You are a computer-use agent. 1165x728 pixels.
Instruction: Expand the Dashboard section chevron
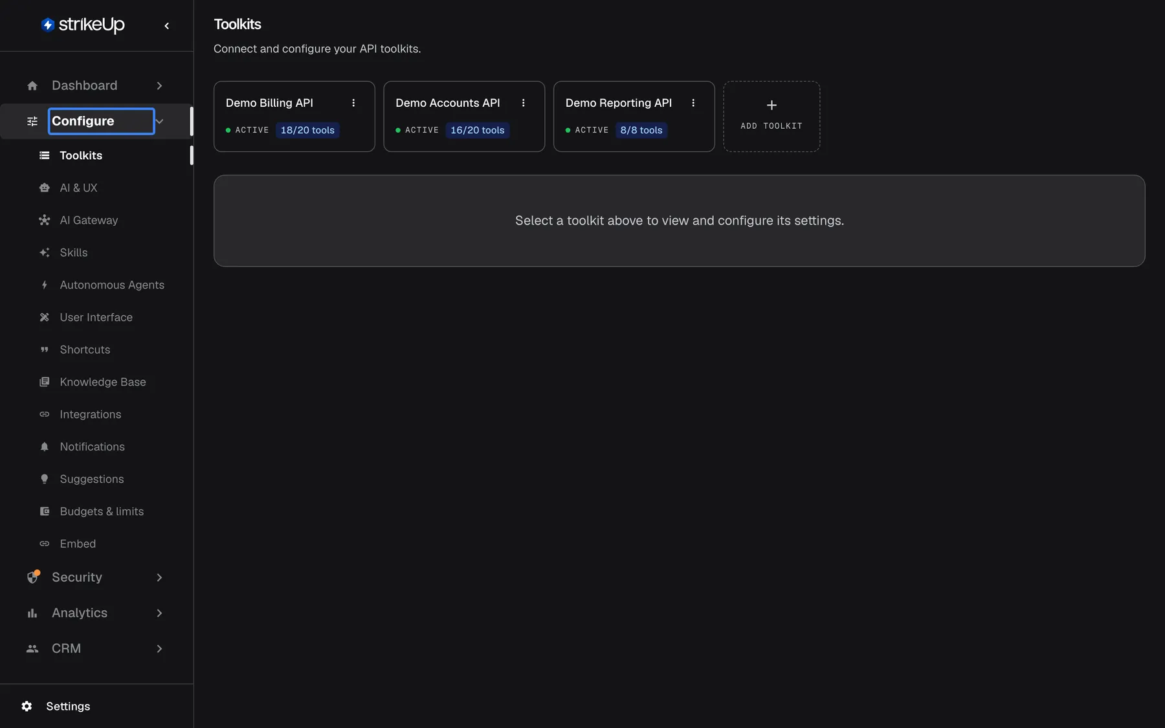tap(159, 85)
